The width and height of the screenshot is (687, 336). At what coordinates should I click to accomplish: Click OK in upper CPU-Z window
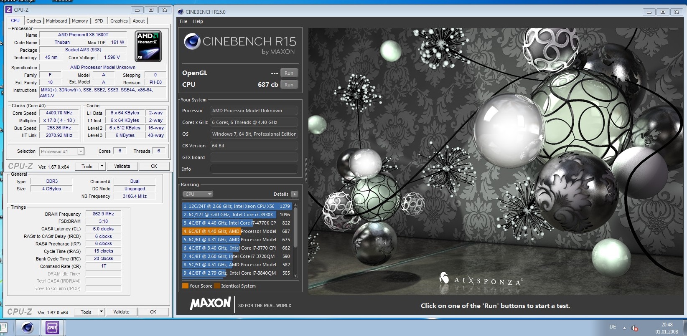[x=154, y=166]
